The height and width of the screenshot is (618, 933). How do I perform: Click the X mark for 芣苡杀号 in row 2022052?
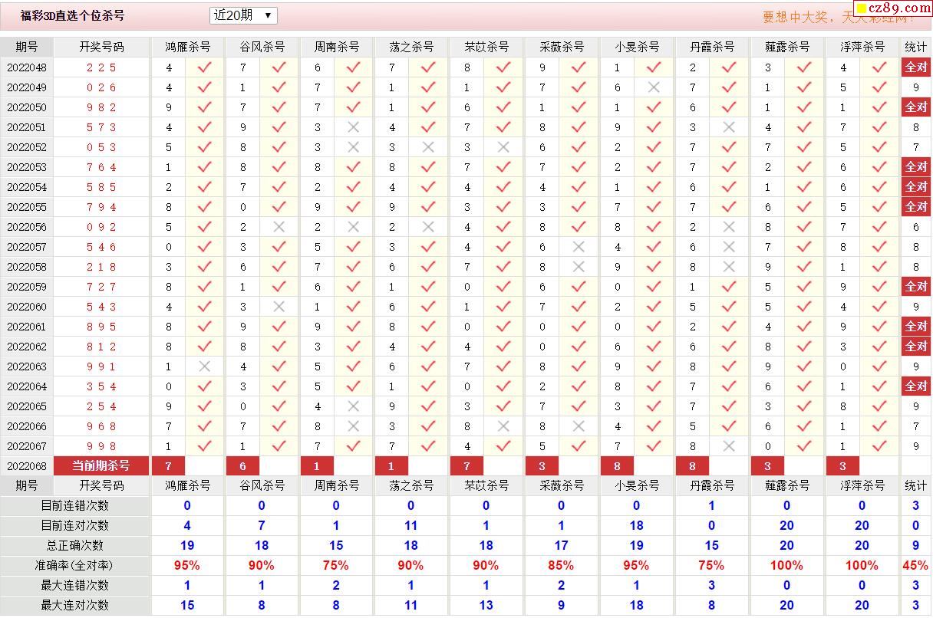tap(503, 147)
